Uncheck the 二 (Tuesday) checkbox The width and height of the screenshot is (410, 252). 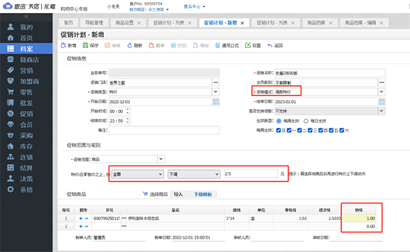(300, 130)
